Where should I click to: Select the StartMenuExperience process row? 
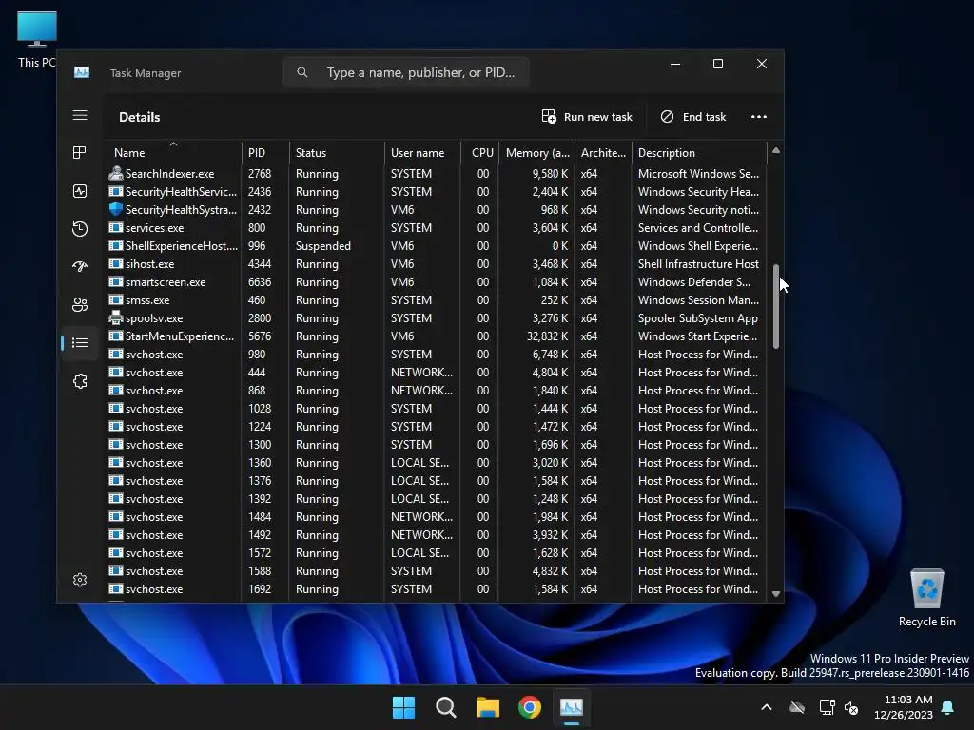pyautogui.click(x=437, y=336)
